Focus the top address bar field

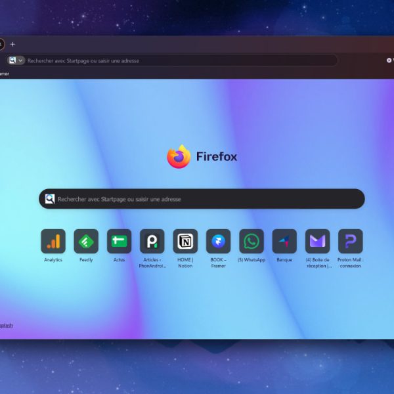pos(172,60)
